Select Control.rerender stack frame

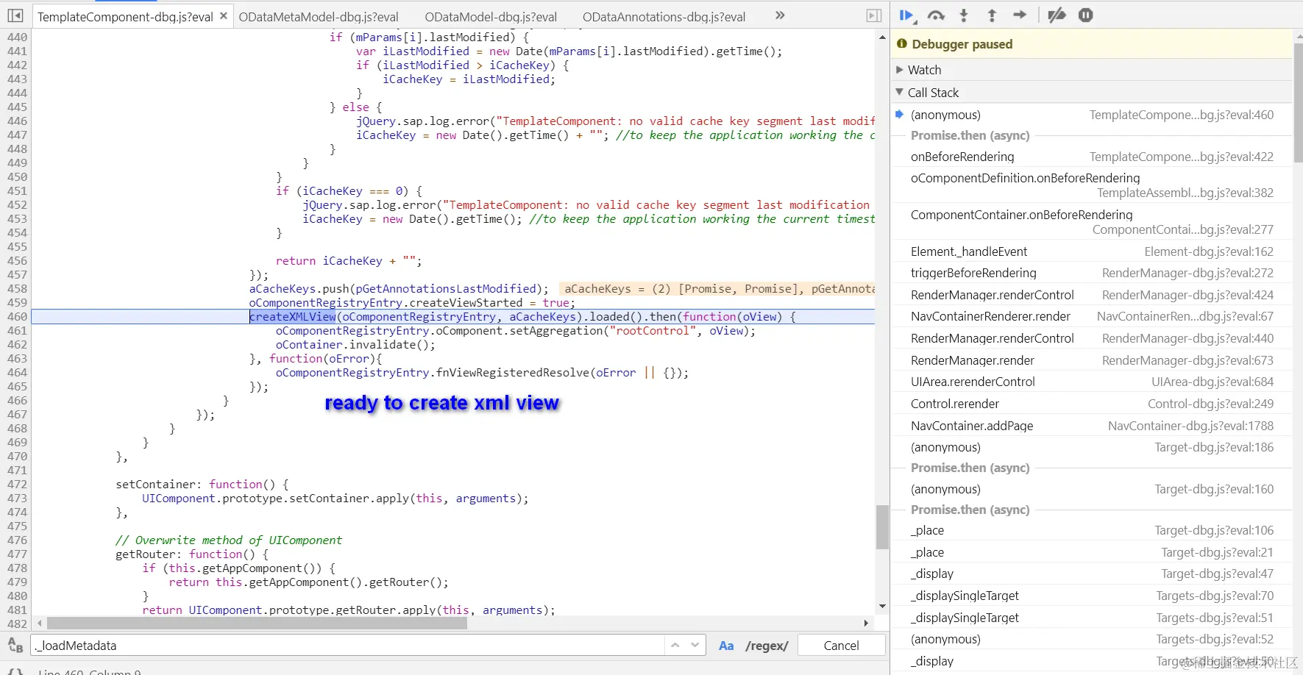pyautogui.click(x=1091, y=404)
